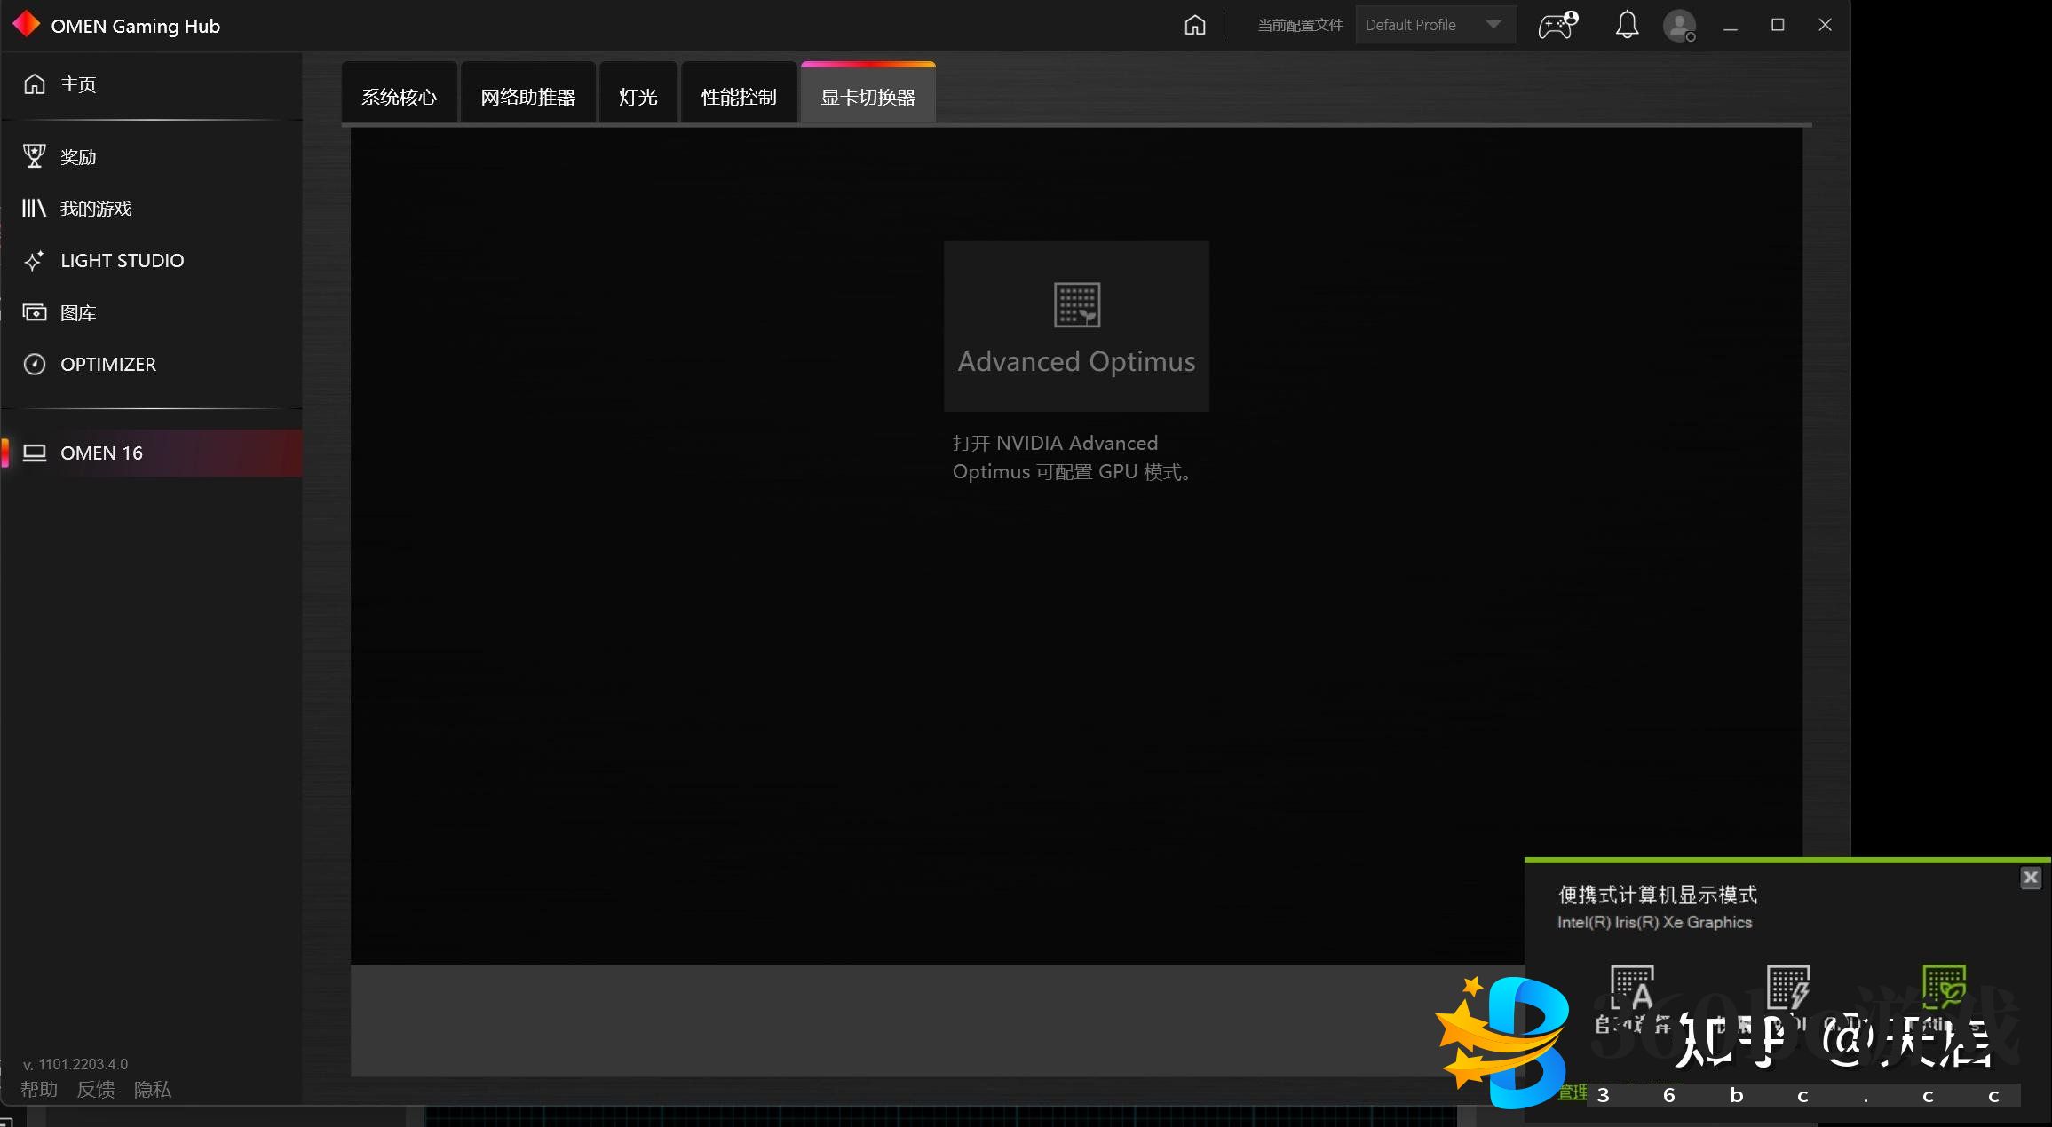Switch to 性能控制 tab
Screen dimensions: 2052x1127
[738, 97]
